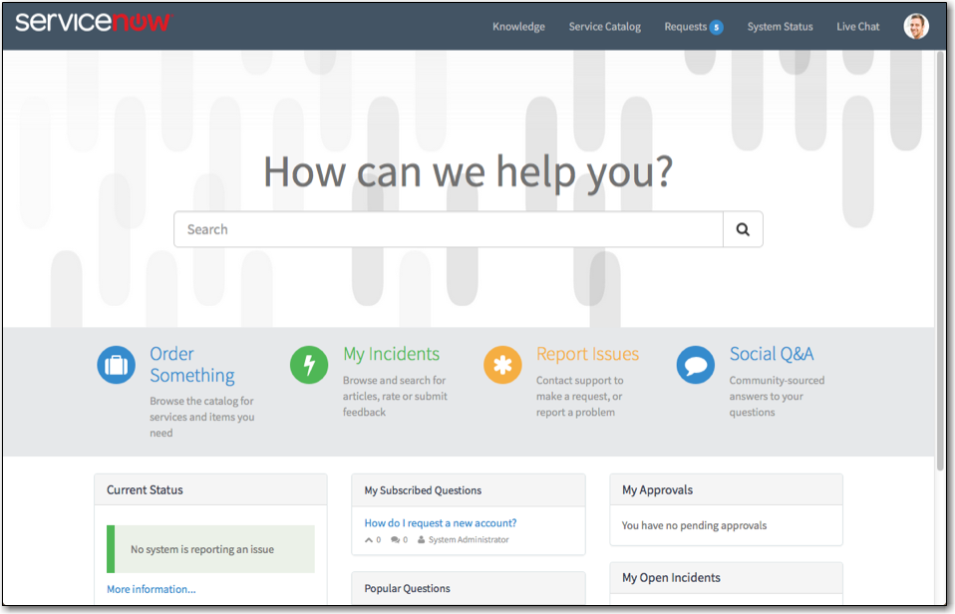
Task: Click the green status bar indicator
Action: pyautogui.click(x=109, y=548)
